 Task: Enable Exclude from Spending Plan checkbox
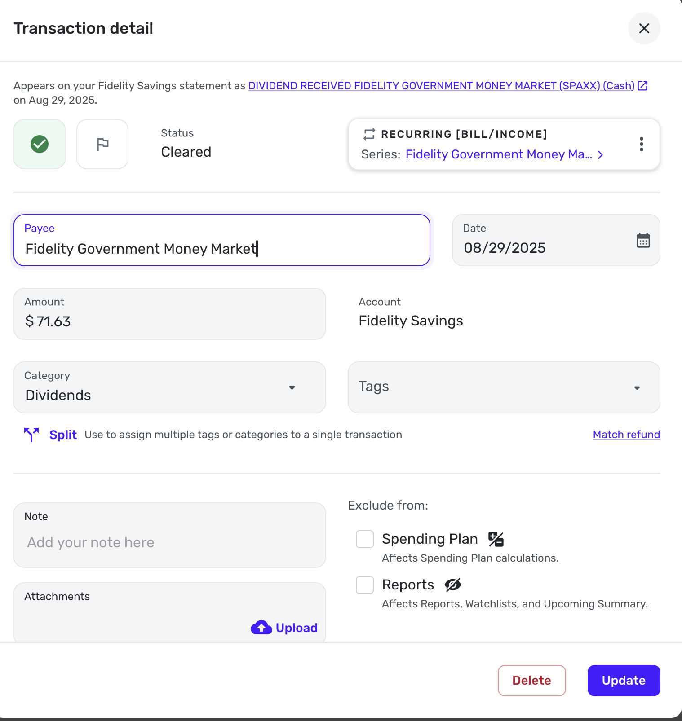point(365,539)
